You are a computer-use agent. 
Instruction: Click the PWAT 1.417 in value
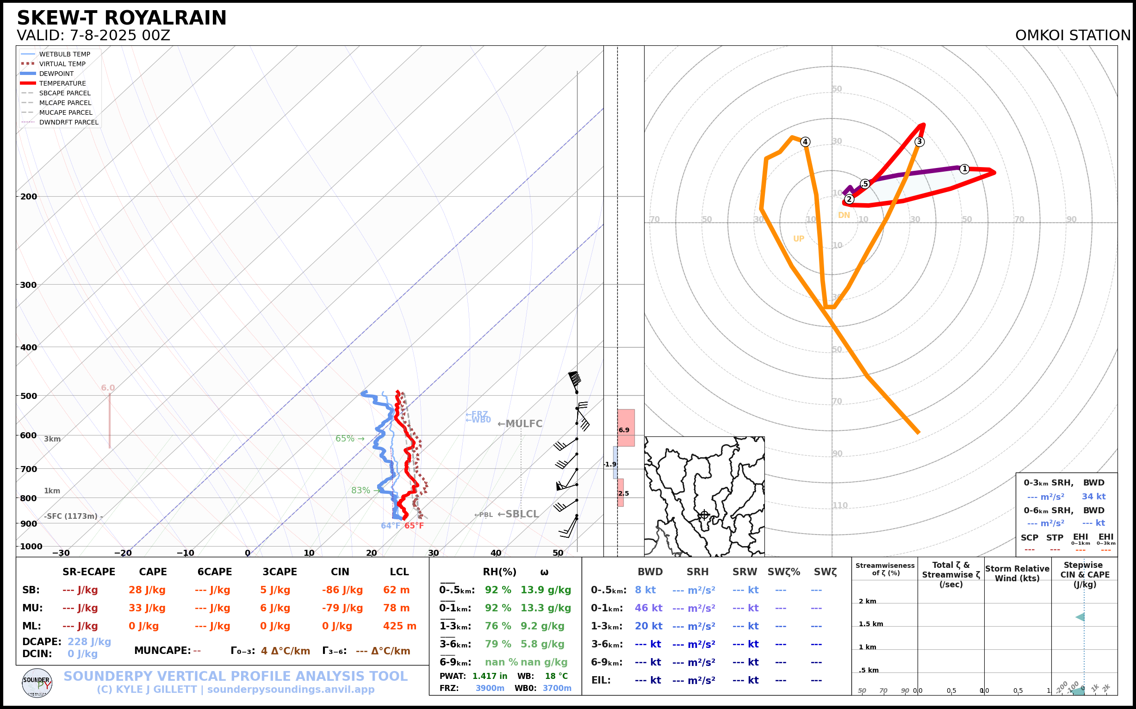[490, 676]
